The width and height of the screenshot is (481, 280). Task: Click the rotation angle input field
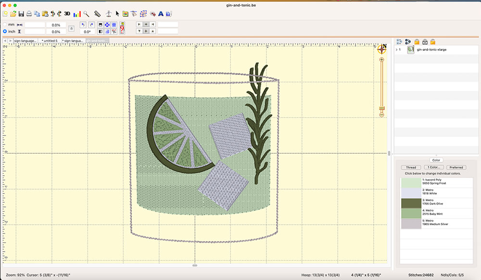tap(87, 32)
